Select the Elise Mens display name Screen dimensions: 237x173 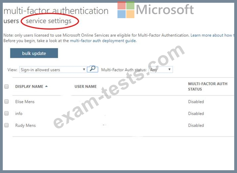(x=25, y=102)
